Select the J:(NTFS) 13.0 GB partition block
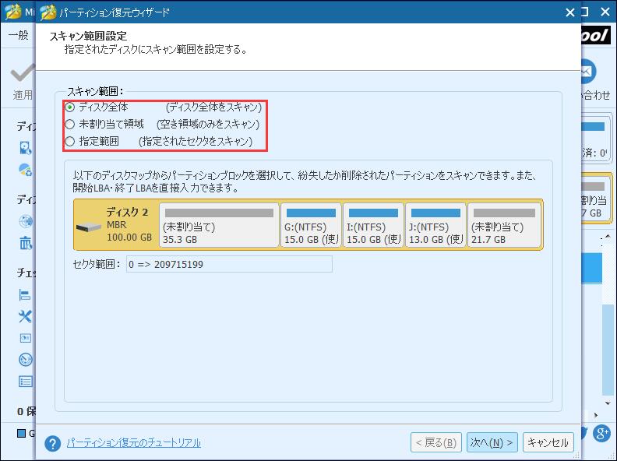Screen dimensions: 617x461 pos(436,225)
